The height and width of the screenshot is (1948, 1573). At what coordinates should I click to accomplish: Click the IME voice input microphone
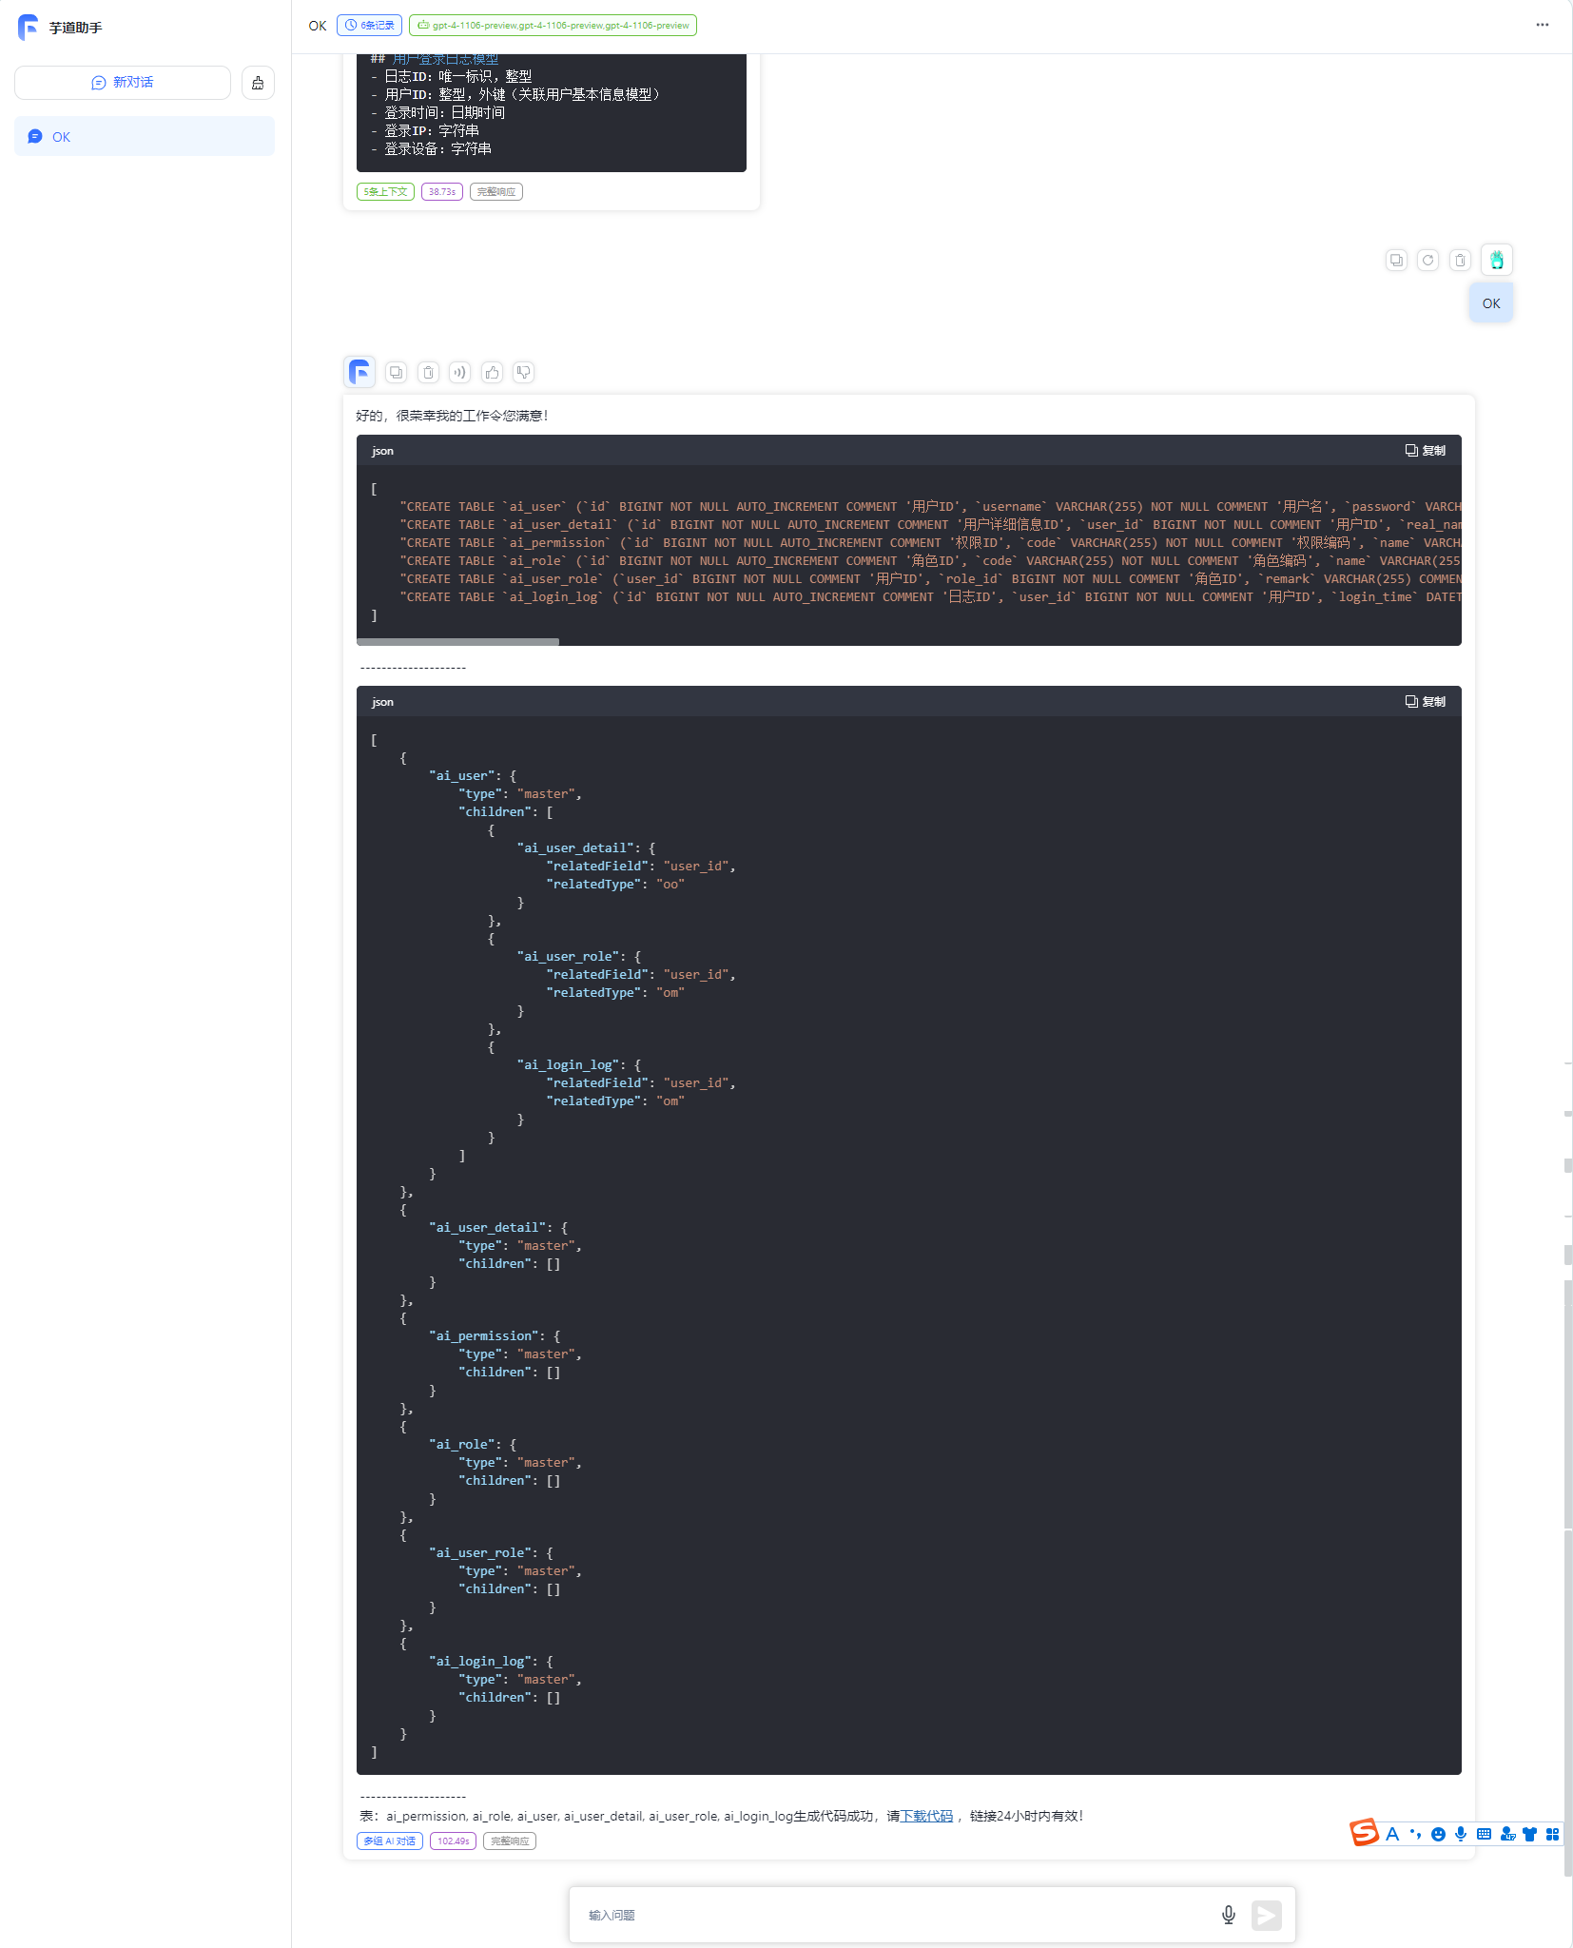pos(1461,1834)
